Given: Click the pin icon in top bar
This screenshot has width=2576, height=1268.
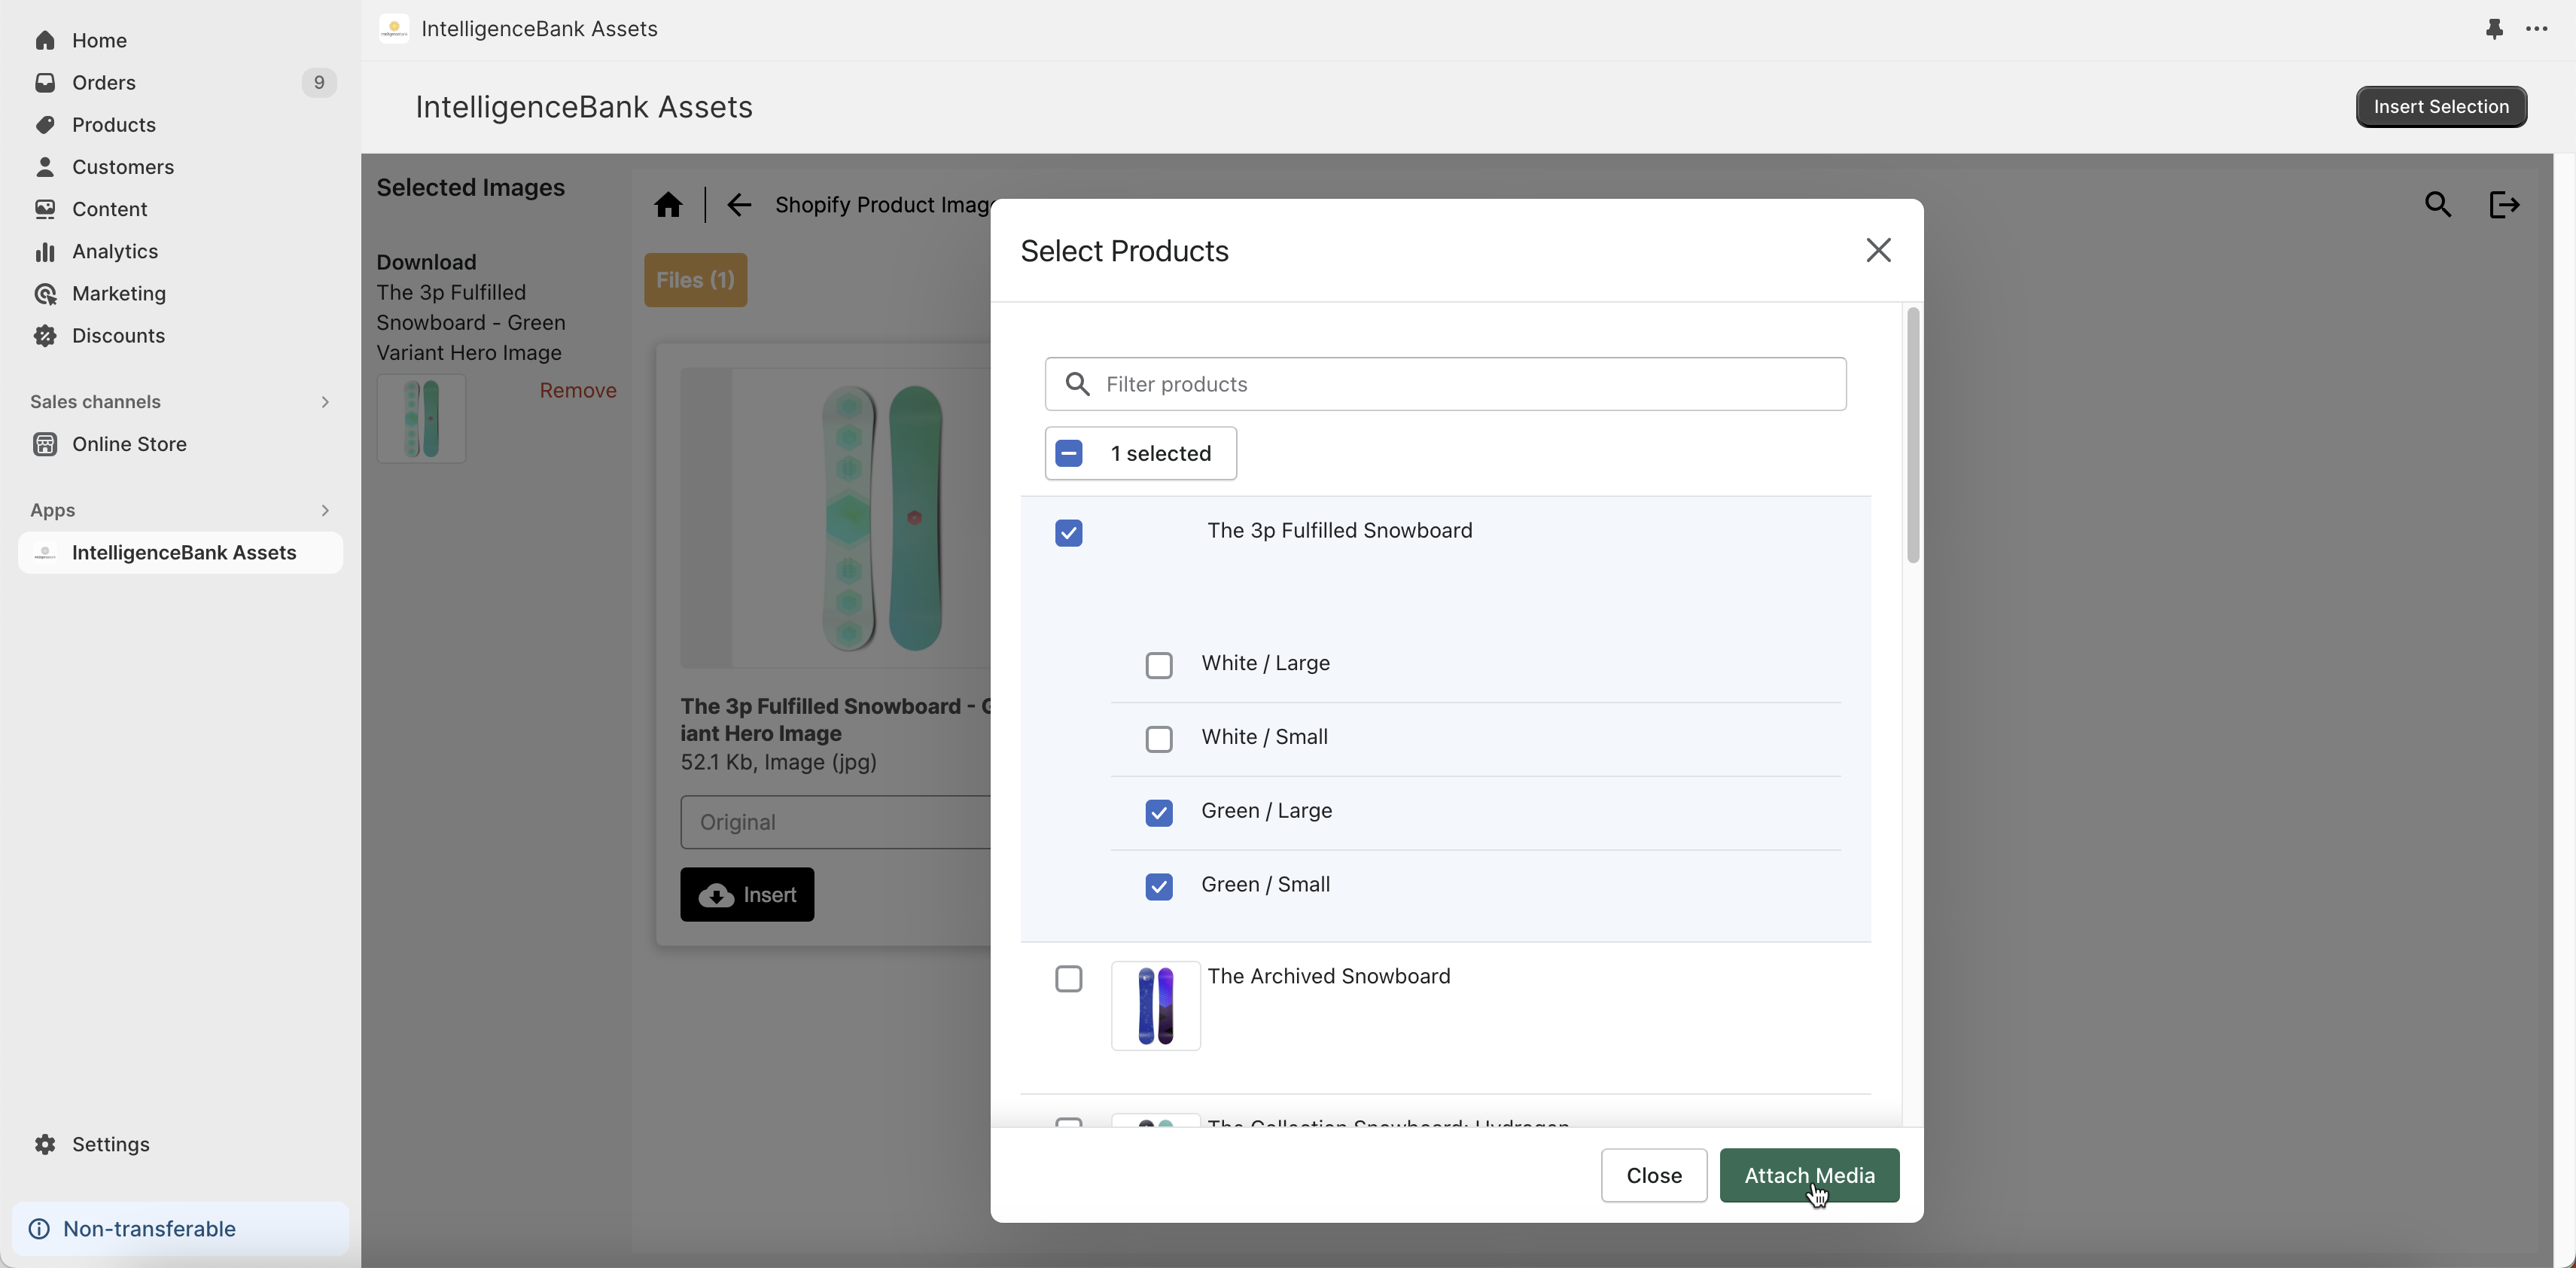Looking at the screenshot, I should pos(2494,29).
